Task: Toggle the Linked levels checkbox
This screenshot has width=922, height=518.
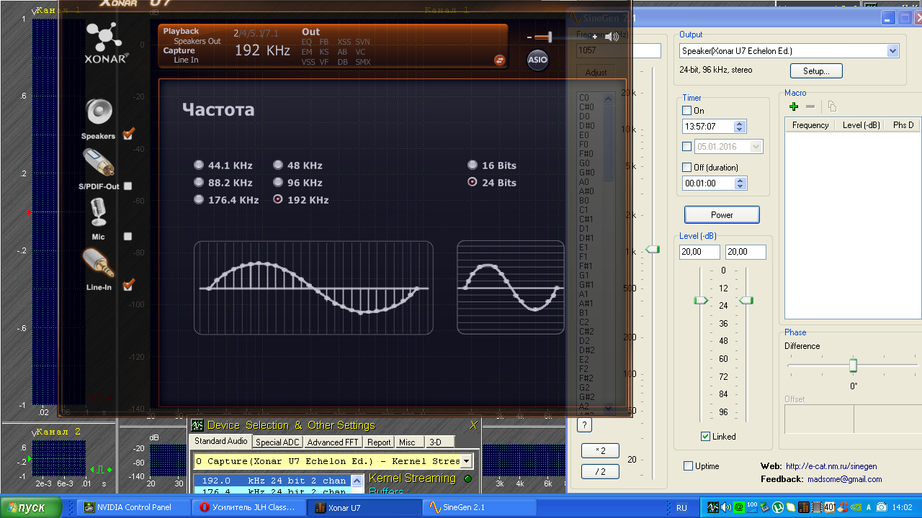Action: [x=705, y=437]
